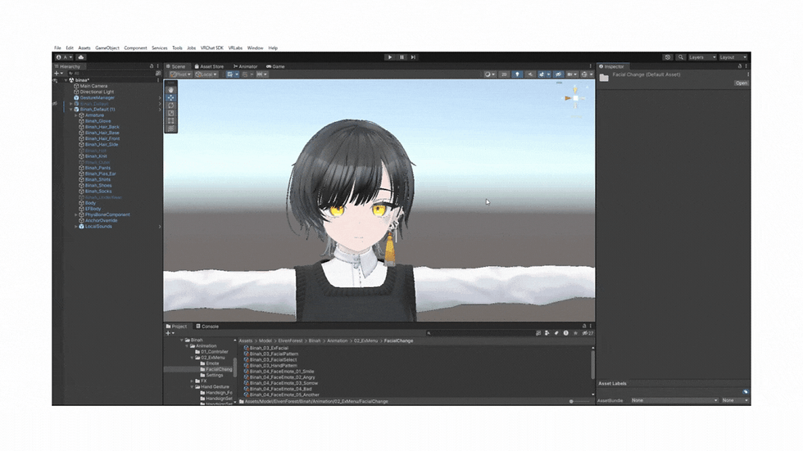Click the Hierarchy create plus button

click(x=58, y=74)
